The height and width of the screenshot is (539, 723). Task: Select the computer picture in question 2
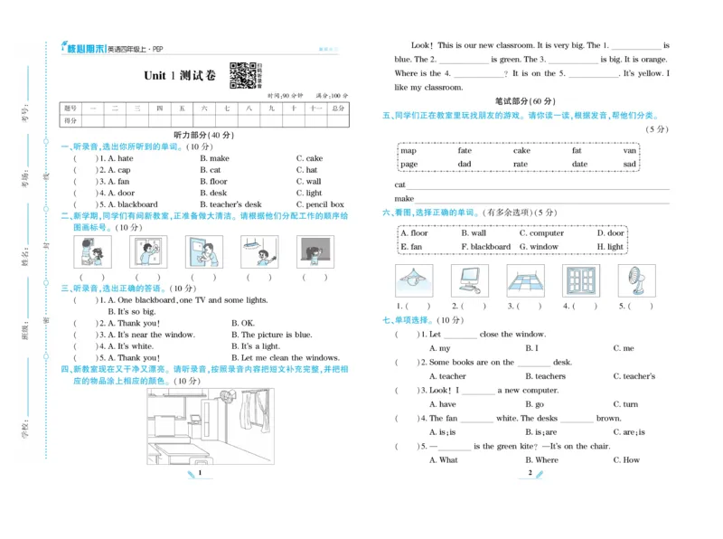469,280
